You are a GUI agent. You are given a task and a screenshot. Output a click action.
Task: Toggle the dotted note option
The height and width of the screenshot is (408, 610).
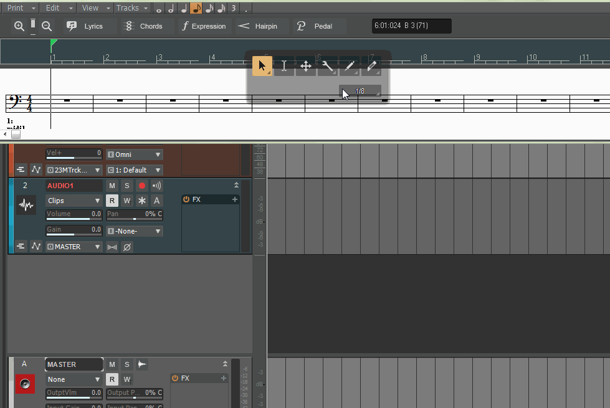tap(246, 8)
